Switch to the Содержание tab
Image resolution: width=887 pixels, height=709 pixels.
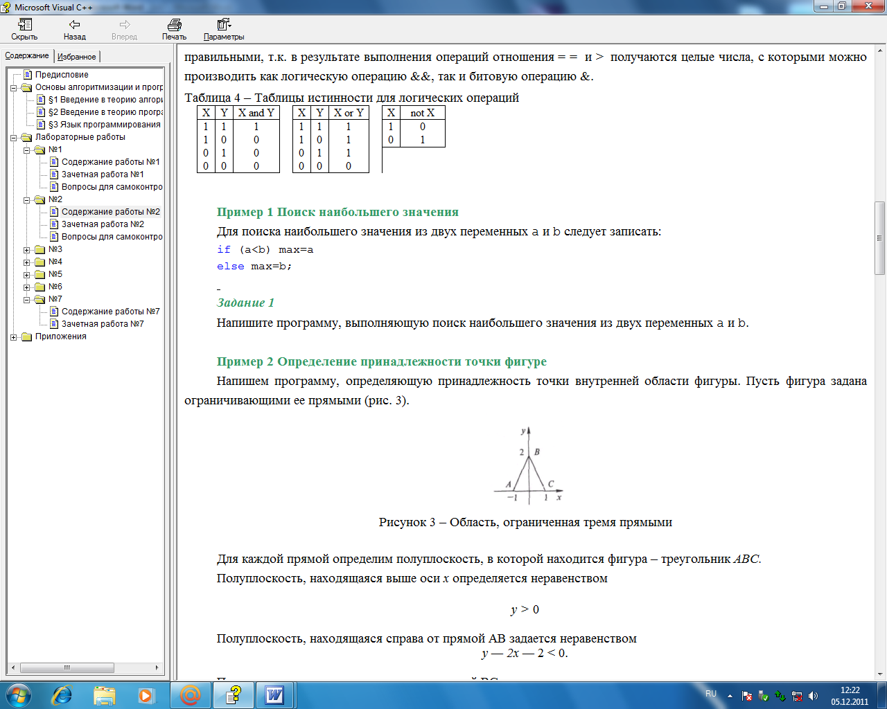click(27, 55)
